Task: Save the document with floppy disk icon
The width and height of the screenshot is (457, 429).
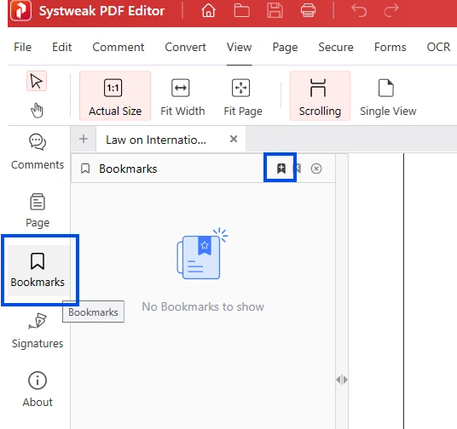Action: [x=275, y=11]
